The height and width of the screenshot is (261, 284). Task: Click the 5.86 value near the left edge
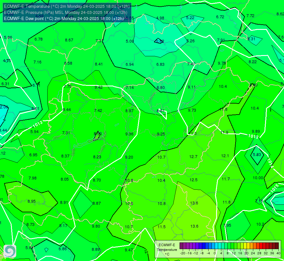[8, 37]
